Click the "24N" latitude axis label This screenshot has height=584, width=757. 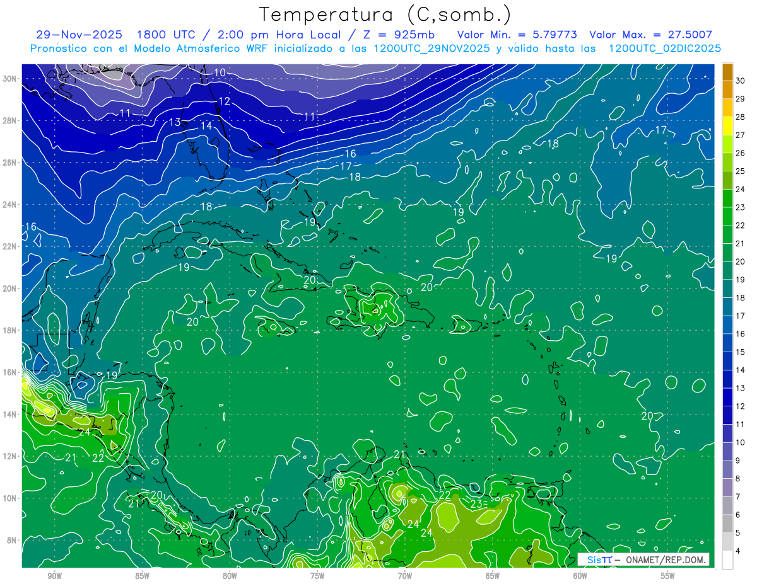pos(11,205)
